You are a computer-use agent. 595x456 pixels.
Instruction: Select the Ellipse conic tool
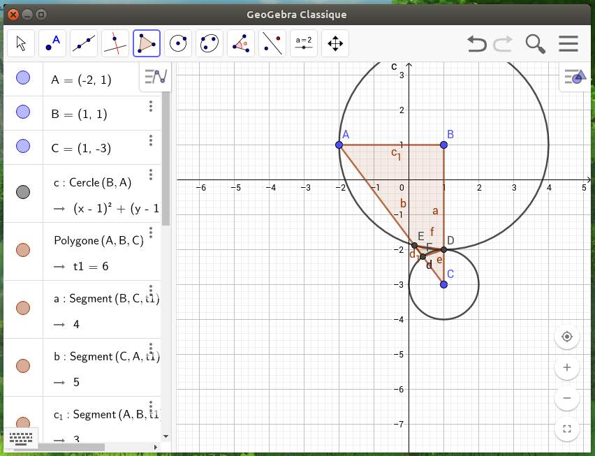click(210, 43)
